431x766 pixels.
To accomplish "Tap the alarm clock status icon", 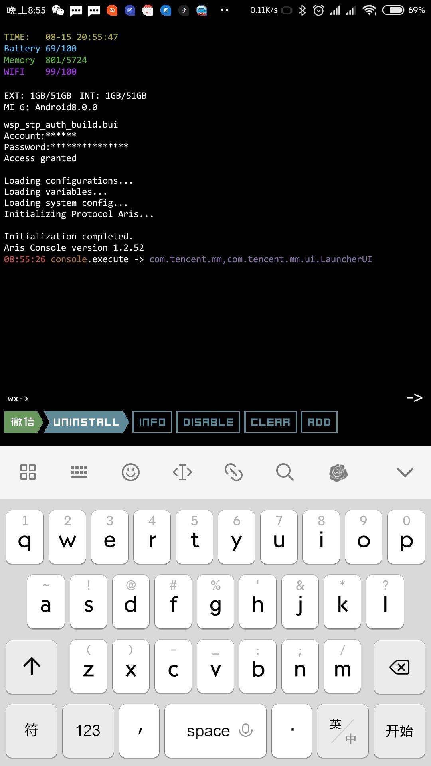I will click(318, 10).
